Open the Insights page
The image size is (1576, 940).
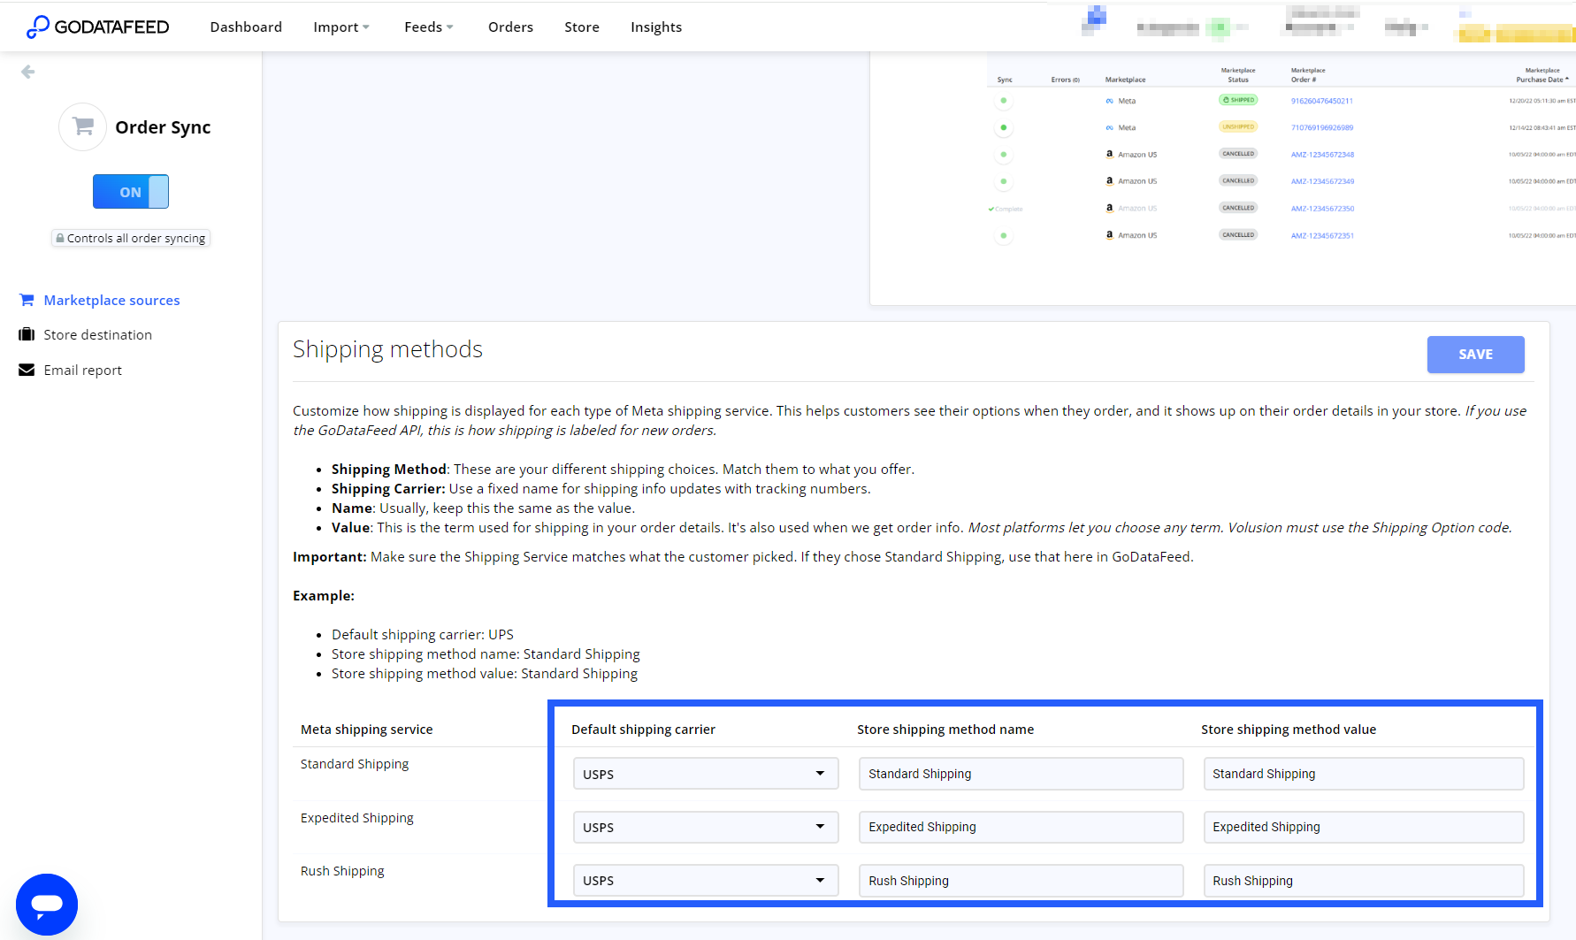tap(656, 27)
